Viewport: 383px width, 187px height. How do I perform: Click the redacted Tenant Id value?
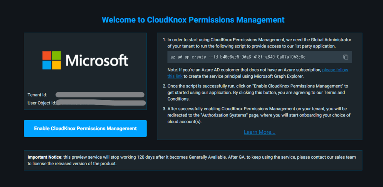(x=100, y=95)
